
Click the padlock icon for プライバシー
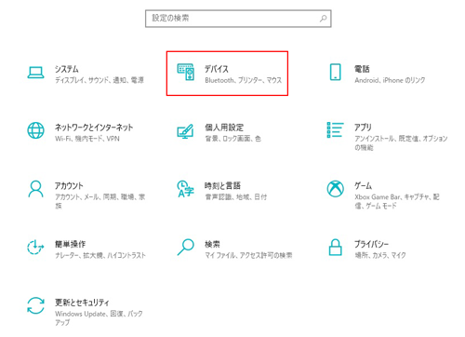click(x=336, y=247)
